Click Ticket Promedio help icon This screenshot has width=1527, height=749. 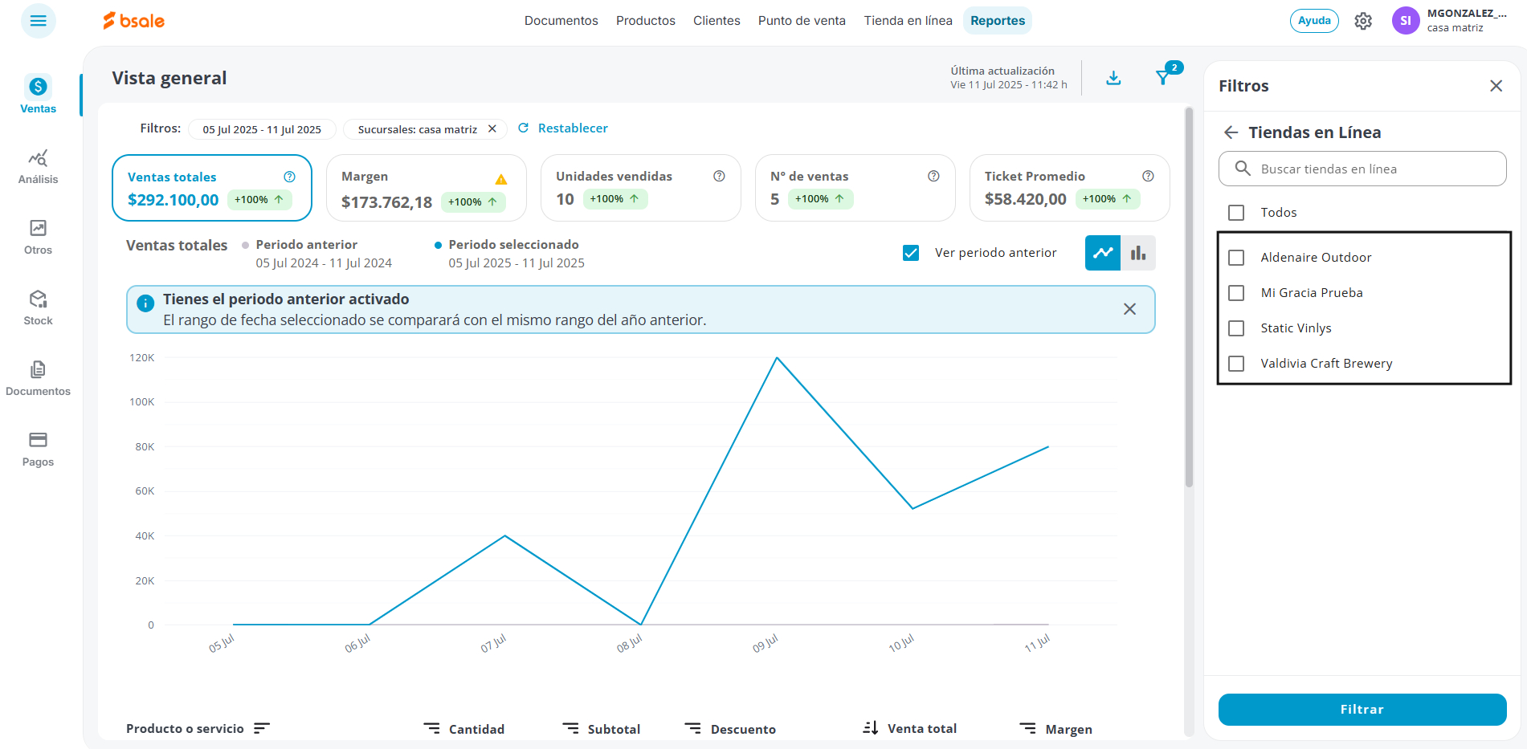tap(1149, 176)
